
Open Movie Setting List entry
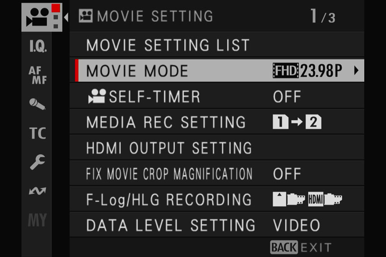(x=217, y=45)
